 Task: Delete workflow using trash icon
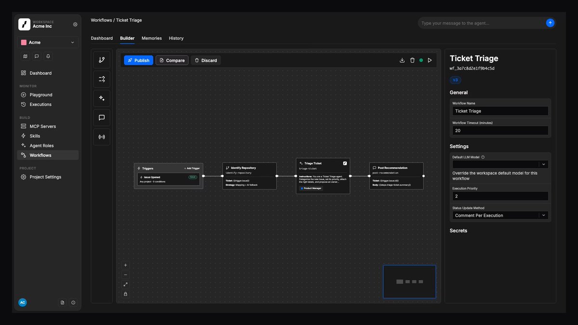tap(412, 60)
